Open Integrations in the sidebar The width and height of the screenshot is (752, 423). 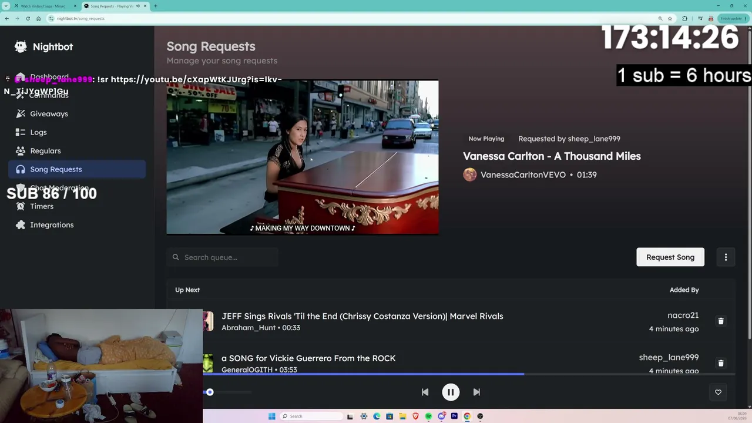pos(77,225)
